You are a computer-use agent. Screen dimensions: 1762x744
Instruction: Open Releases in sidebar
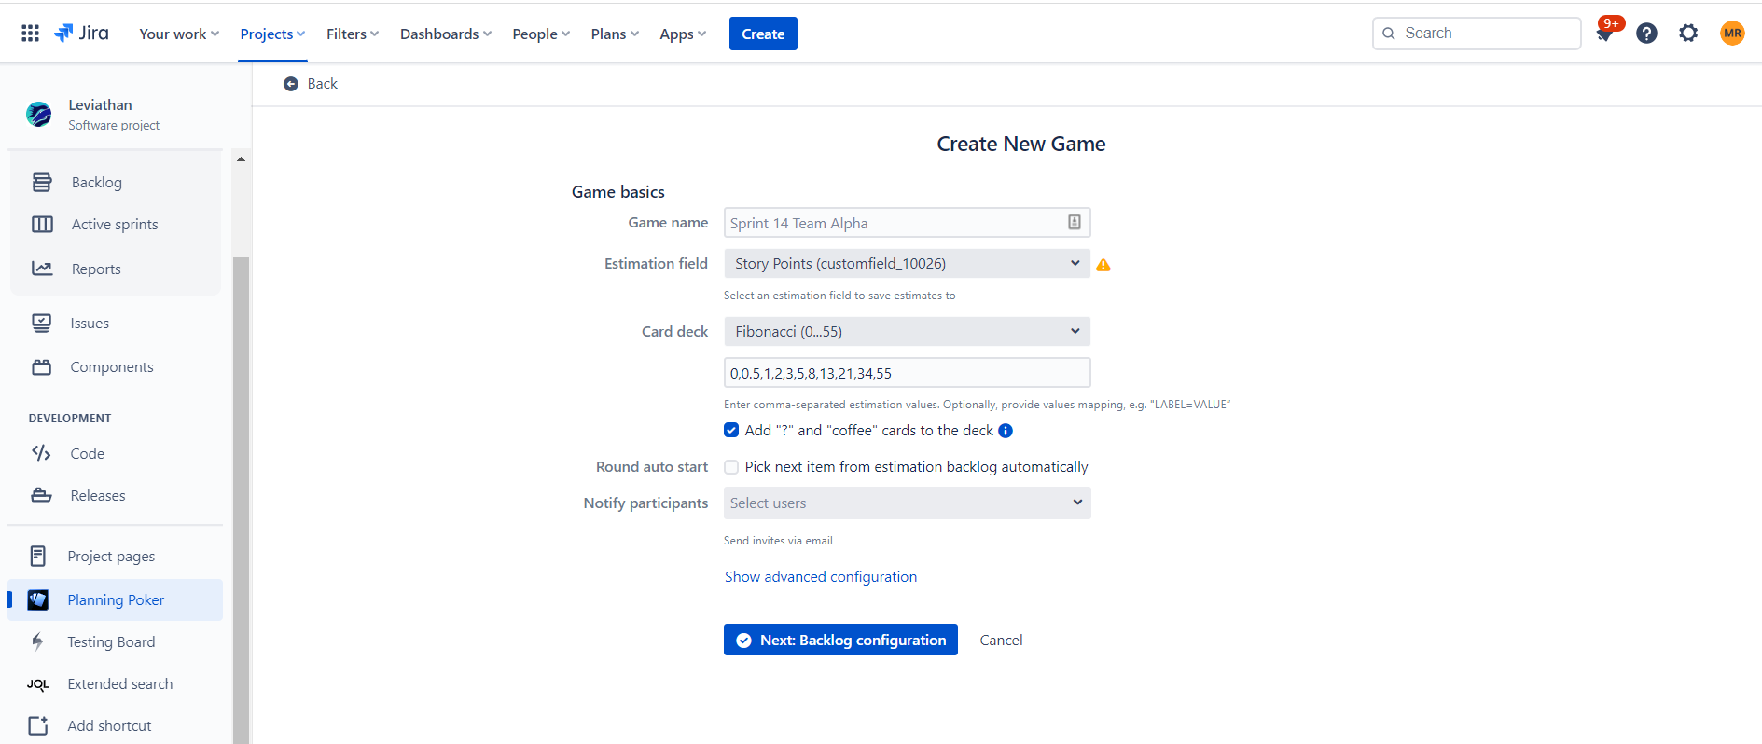(x=98, y=495)
